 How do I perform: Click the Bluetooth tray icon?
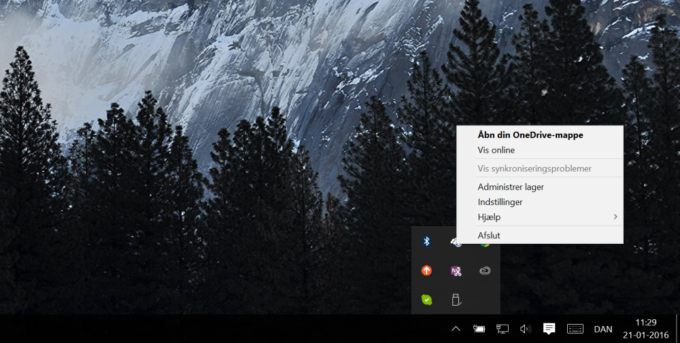[x=426, y=242]
